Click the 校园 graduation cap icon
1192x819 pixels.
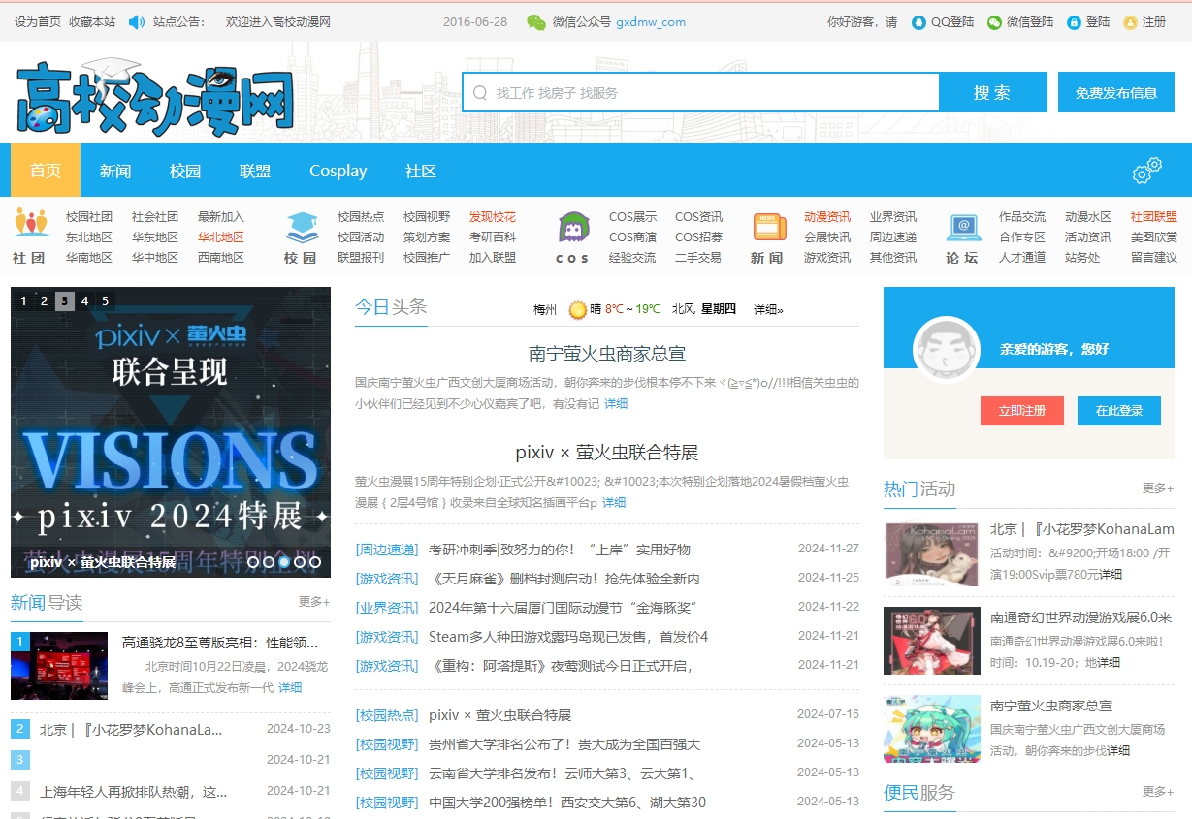point(302,227)
